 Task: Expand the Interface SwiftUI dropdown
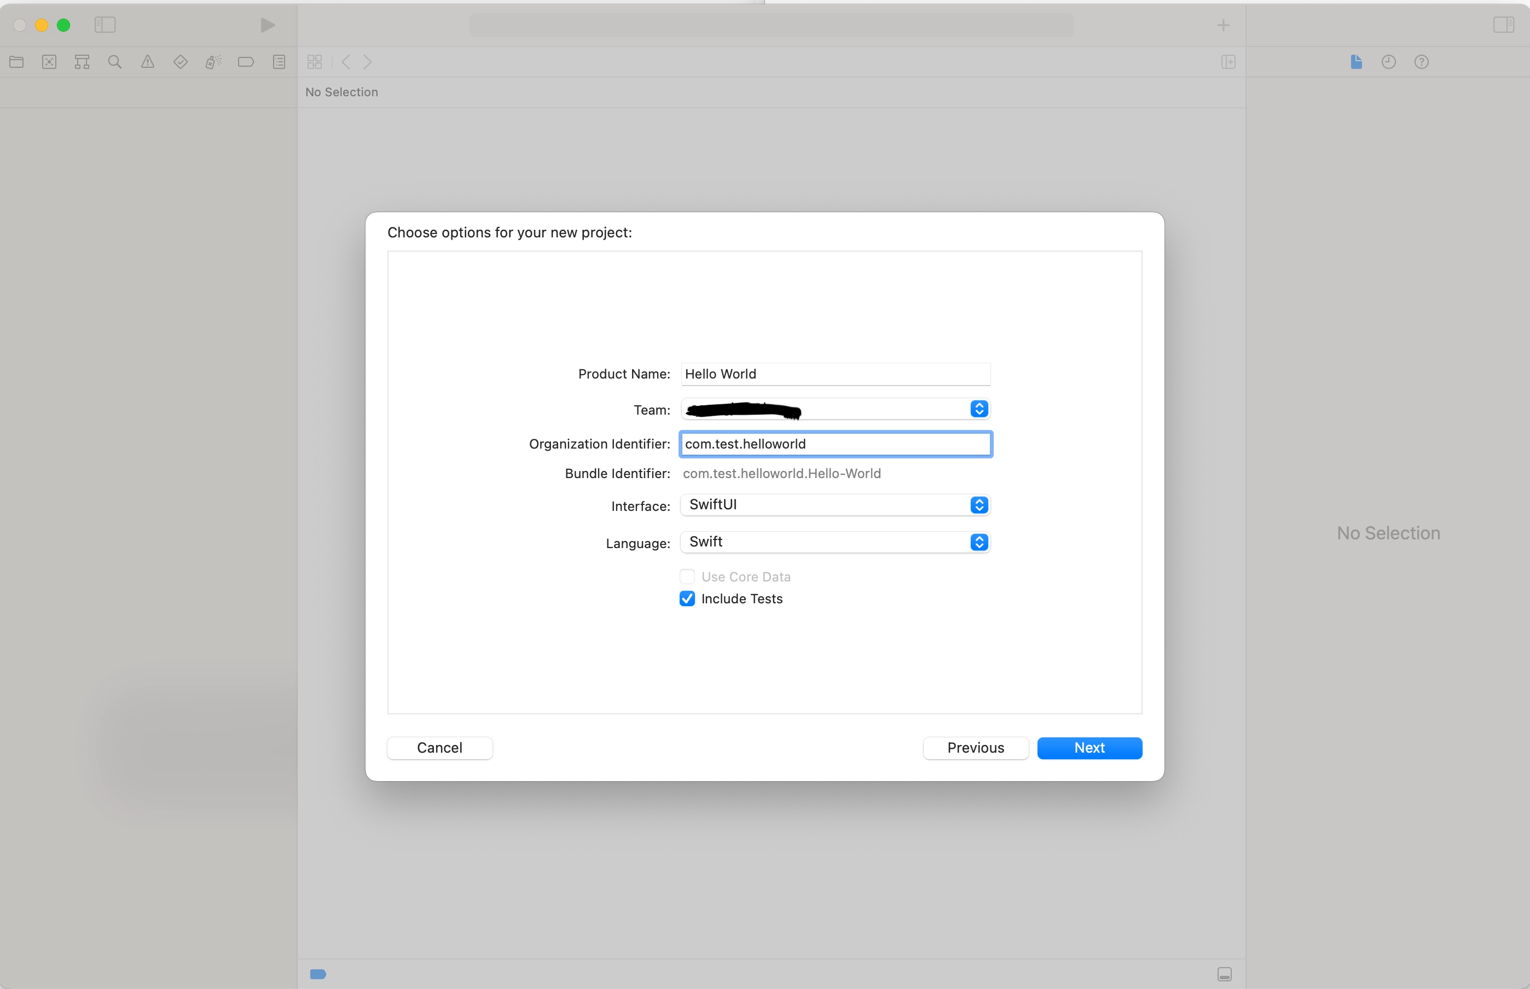point(835,505)
